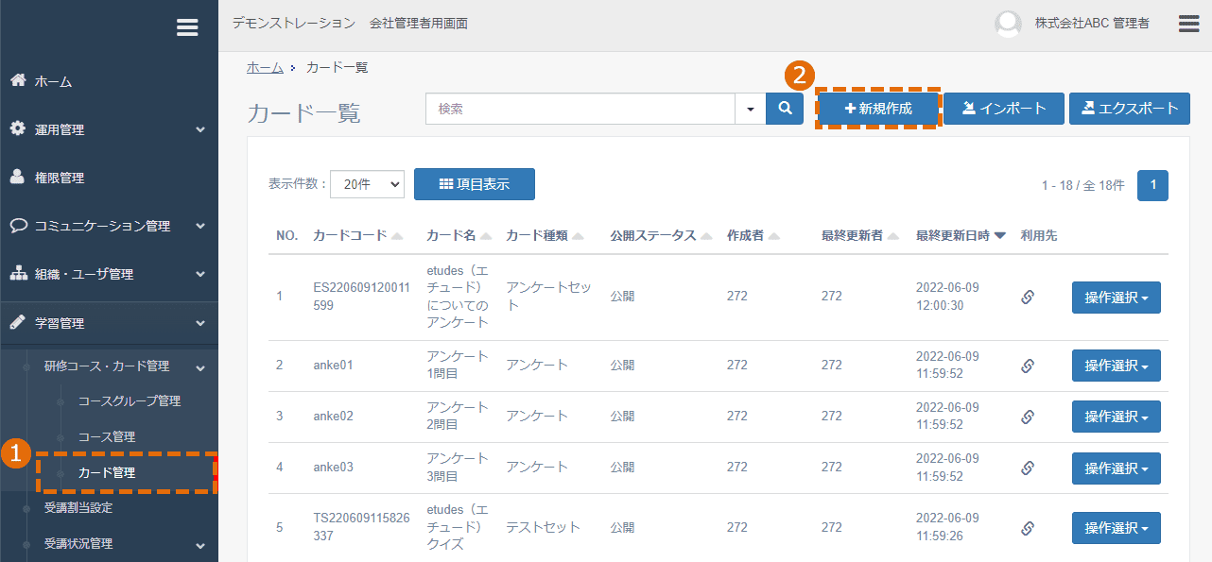Open 操作選択 dropdown for anke02 row
The height and width of the screenshot is (562, 1212).
1117,417
